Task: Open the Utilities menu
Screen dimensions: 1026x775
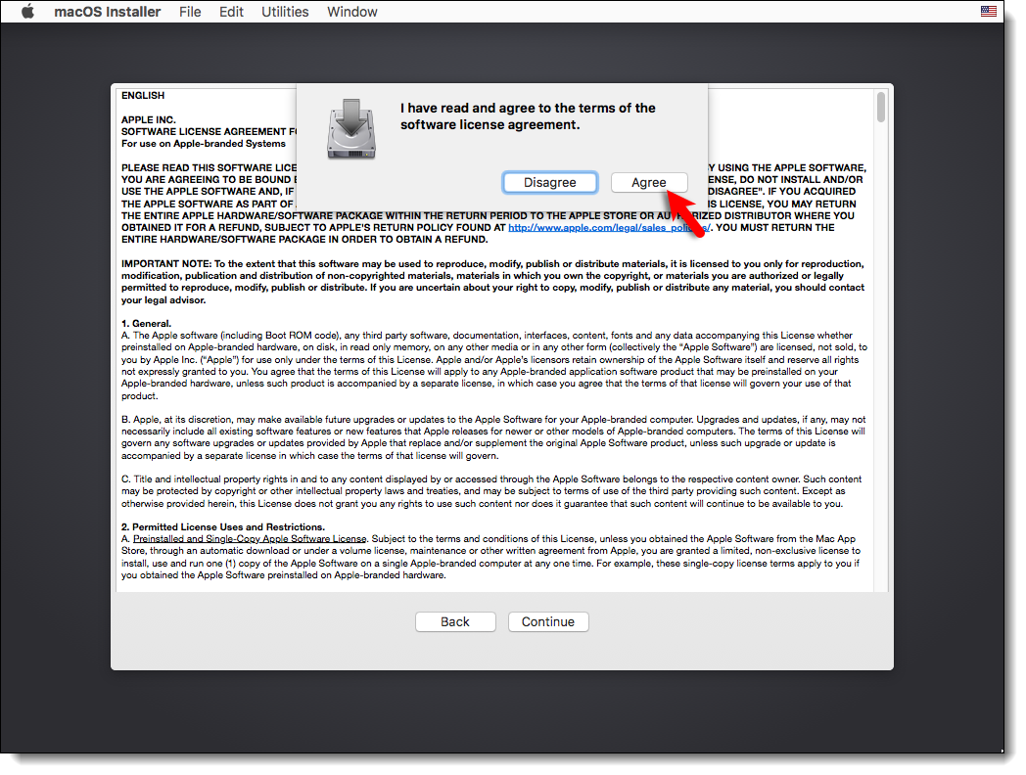Action: [285, 12]
